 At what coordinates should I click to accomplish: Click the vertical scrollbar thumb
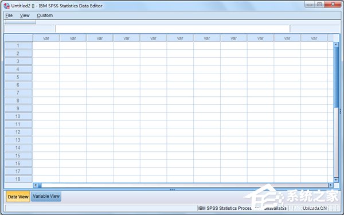point(336,77)
